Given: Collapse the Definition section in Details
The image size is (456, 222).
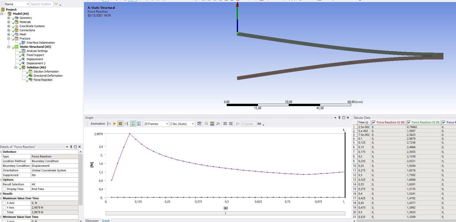Looking at the screenshot, I should point(1,152).
